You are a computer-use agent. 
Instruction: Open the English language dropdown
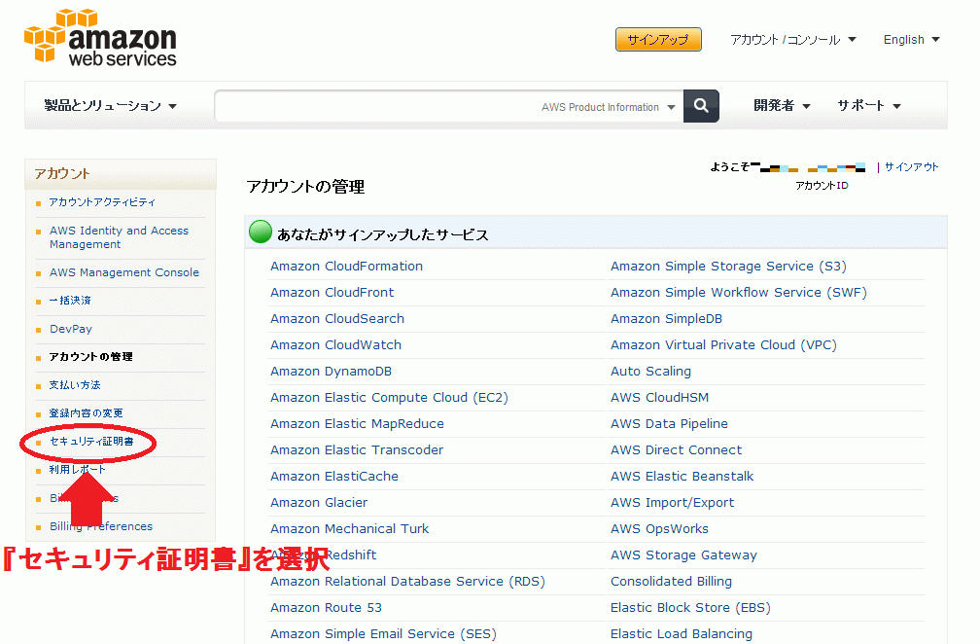(911, 39)
